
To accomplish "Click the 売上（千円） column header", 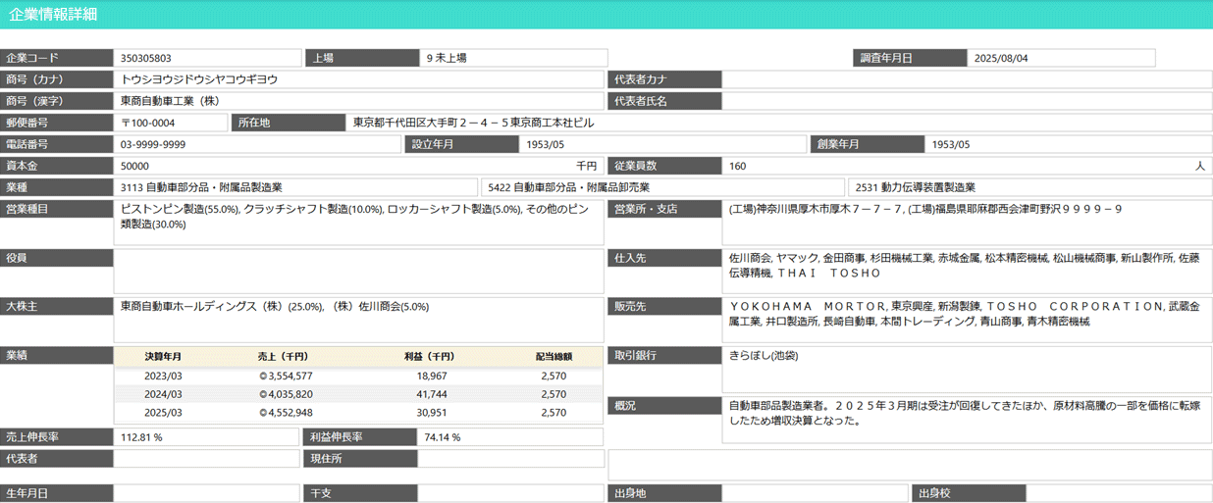I will (284, 357).
